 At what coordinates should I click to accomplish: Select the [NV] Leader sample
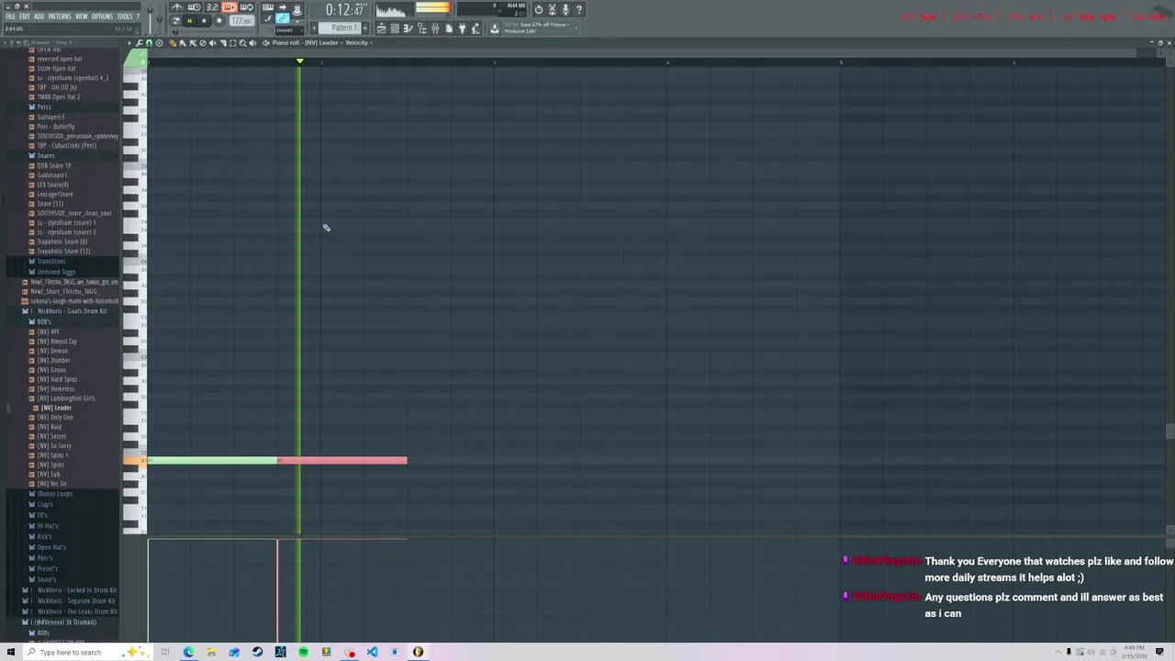pos(56,408)
